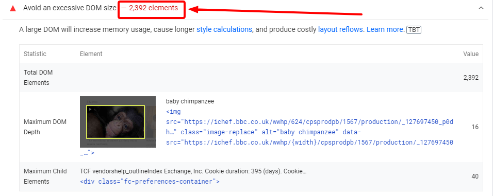Screen dimensions: 493x196
Task: Click the fc-preferences-container div snippet
Action: pyautogui.click(x=150, y=182)
